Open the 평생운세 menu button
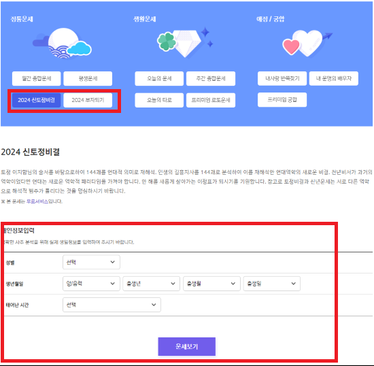 88,78
